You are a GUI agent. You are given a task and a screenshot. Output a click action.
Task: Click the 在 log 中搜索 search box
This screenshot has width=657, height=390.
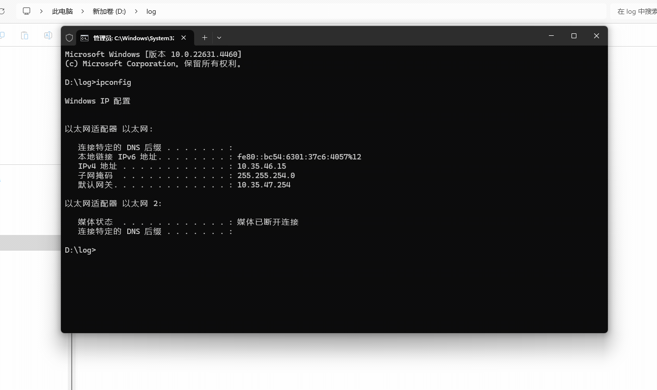pos(633,11)
